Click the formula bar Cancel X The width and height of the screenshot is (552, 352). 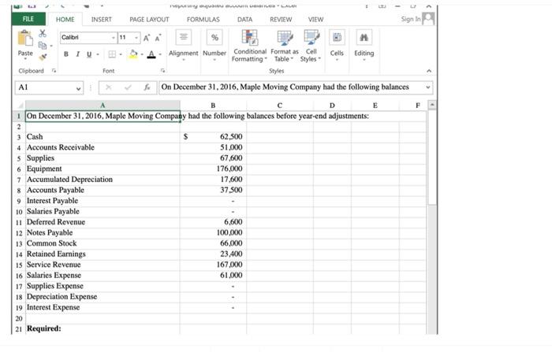(x=109, y=87)
